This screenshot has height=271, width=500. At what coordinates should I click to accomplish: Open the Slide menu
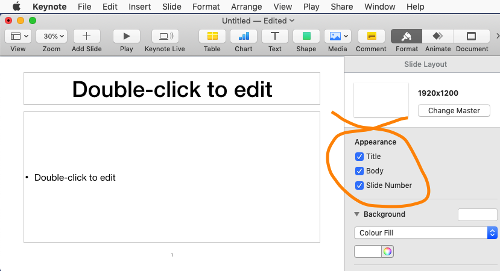point(171,7)
